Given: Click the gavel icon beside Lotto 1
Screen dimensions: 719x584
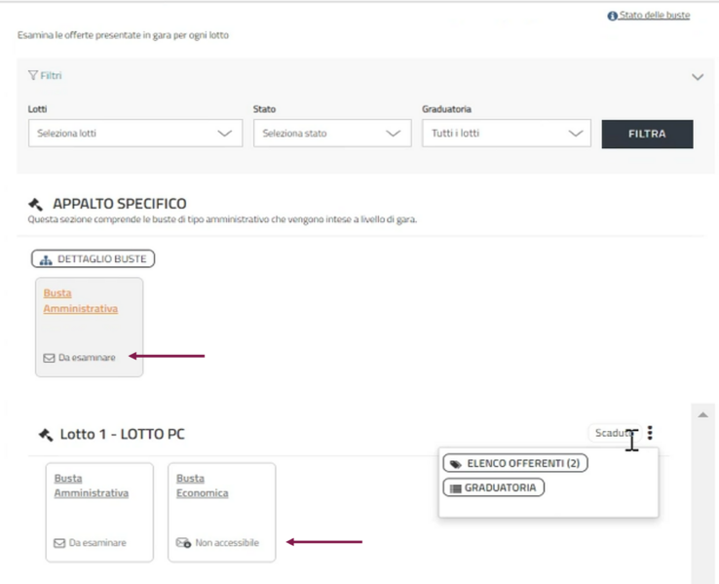Looking at the screenshot, I should (45, 435).
